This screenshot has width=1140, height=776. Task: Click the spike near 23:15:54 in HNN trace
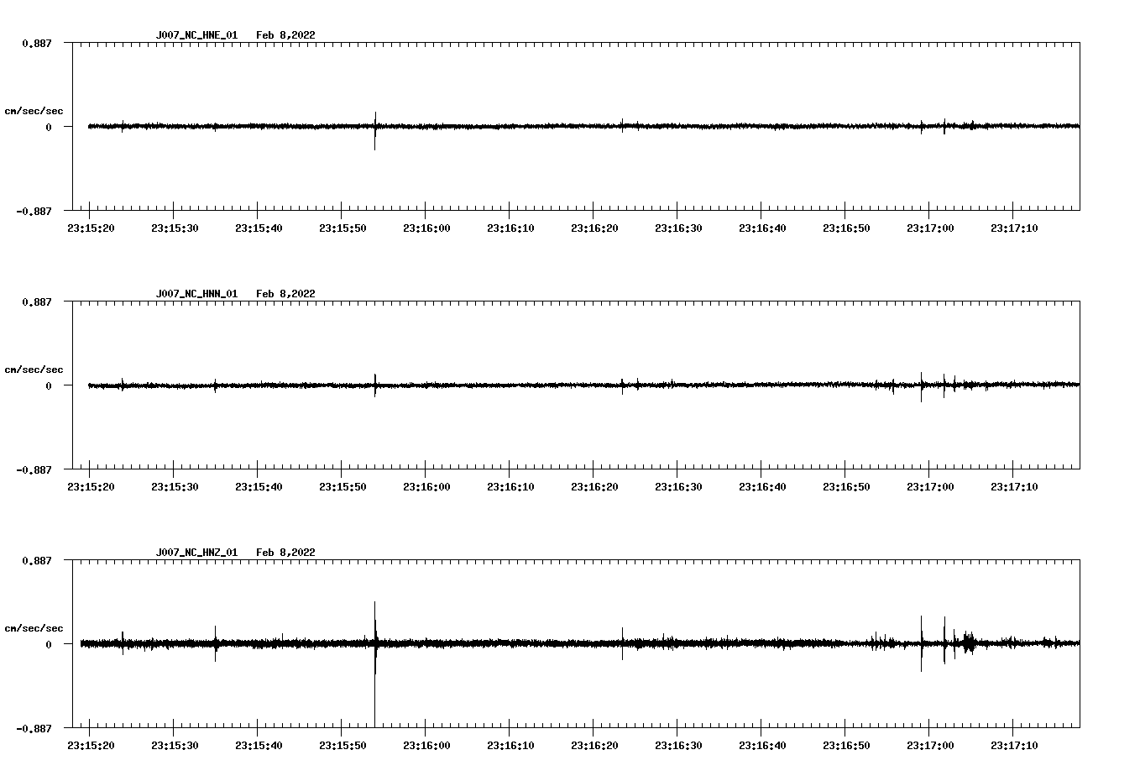click(374, 385)
